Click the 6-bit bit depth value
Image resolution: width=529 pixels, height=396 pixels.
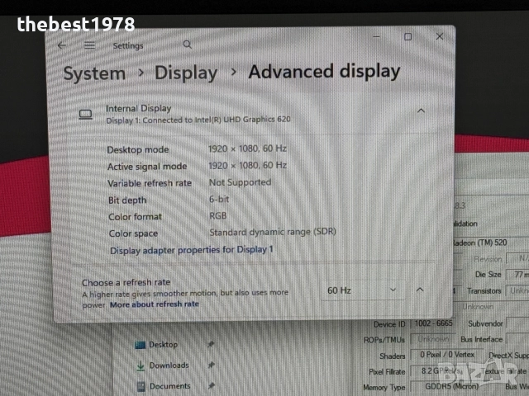(219, 199)
